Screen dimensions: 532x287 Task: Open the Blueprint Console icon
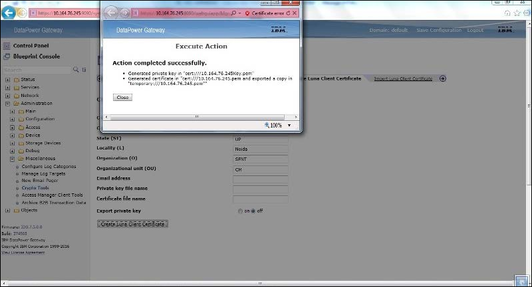coord(7,56)
